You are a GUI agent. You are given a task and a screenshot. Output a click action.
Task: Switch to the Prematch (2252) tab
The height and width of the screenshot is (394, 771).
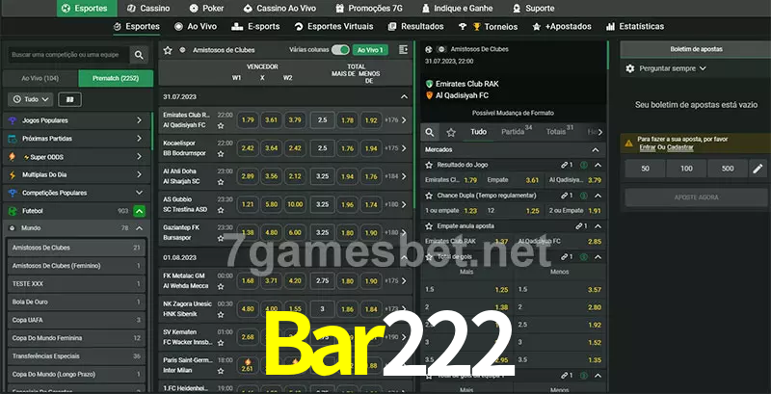(x=116, y=78)
